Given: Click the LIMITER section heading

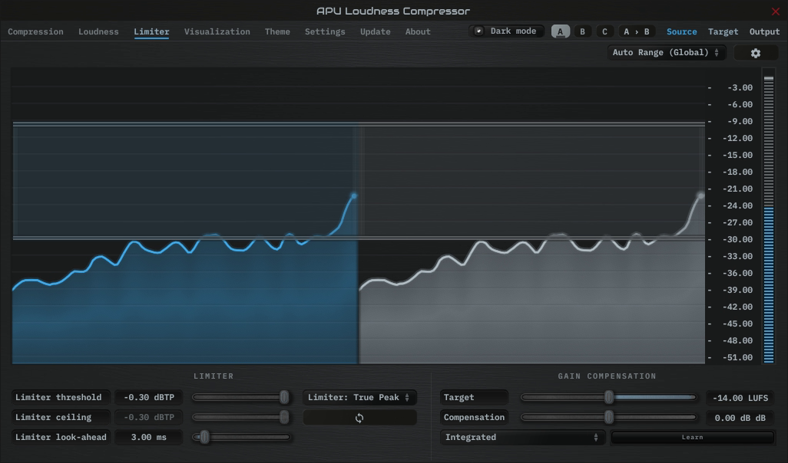Looking at the screenshot, I should point(214,376).
